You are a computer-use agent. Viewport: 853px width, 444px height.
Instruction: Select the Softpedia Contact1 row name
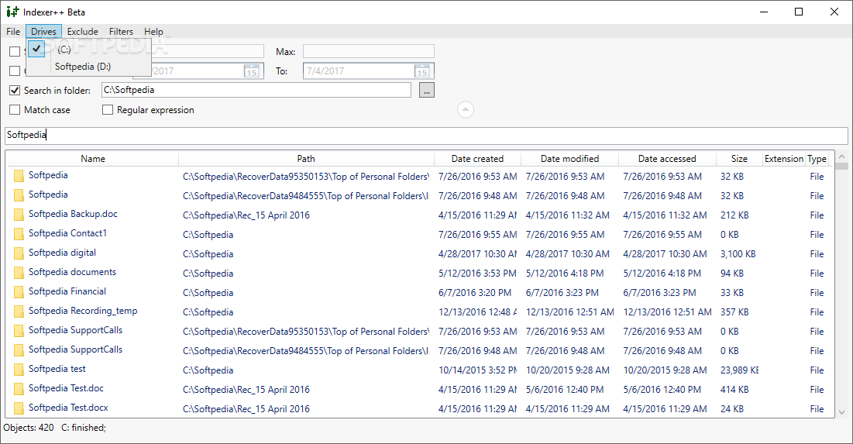pyautogui.click(x=67, y=233)
